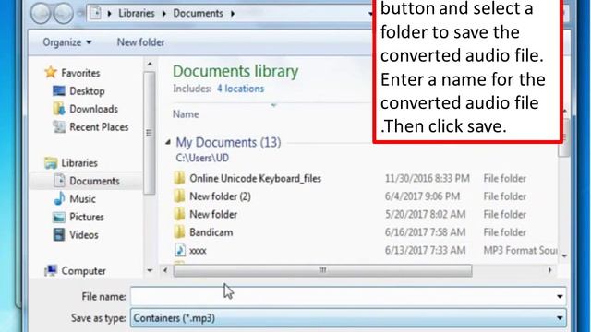The width and height of the screenshot is (591, 332).
Task: Click the navigation pane scroll up arrow
Action: point(150,64)
